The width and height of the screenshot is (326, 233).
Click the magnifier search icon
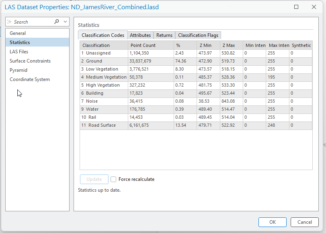pos(56,21)
